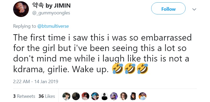Open the first liker avatar in white hoodie
Image resolution: width=210 pixels, height=102 pixels.
point(66,96)
